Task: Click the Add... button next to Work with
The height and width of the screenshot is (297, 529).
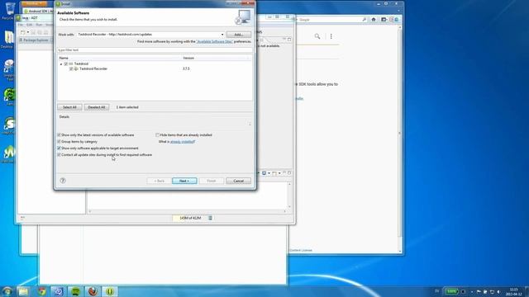Action: [239, 35]
